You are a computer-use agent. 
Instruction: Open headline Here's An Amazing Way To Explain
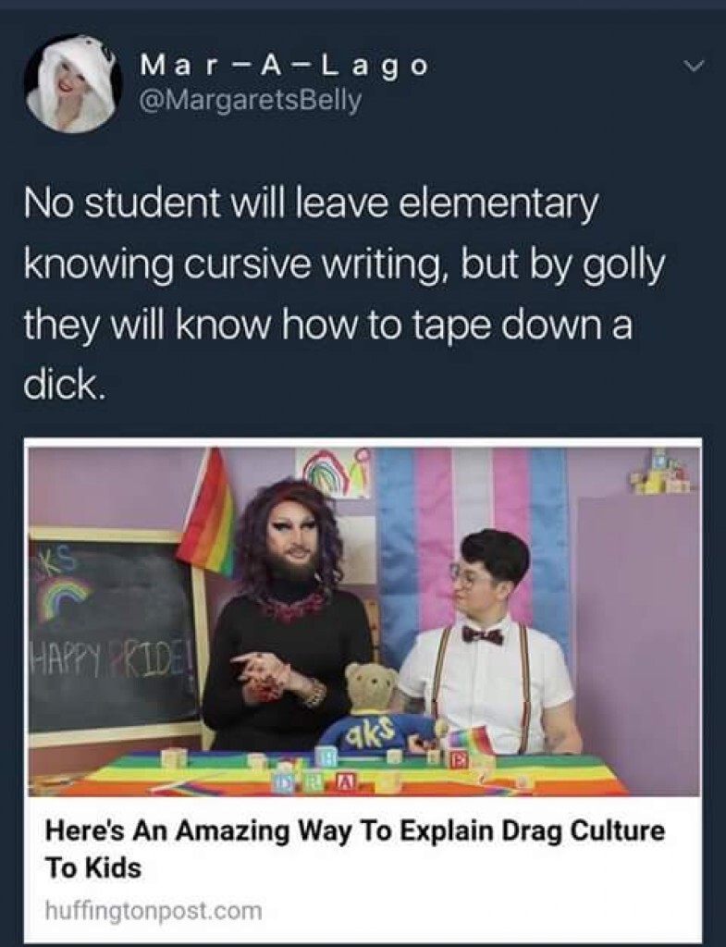click(355, 830)
